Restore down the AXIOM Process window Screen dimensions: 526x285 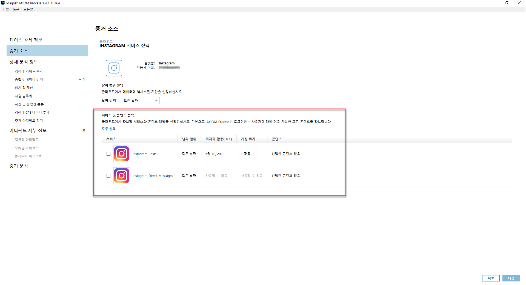click(x=507, y=3)
